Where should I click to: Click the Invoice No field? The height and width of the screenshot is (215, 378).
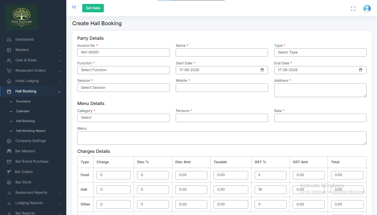click(123, 53)
